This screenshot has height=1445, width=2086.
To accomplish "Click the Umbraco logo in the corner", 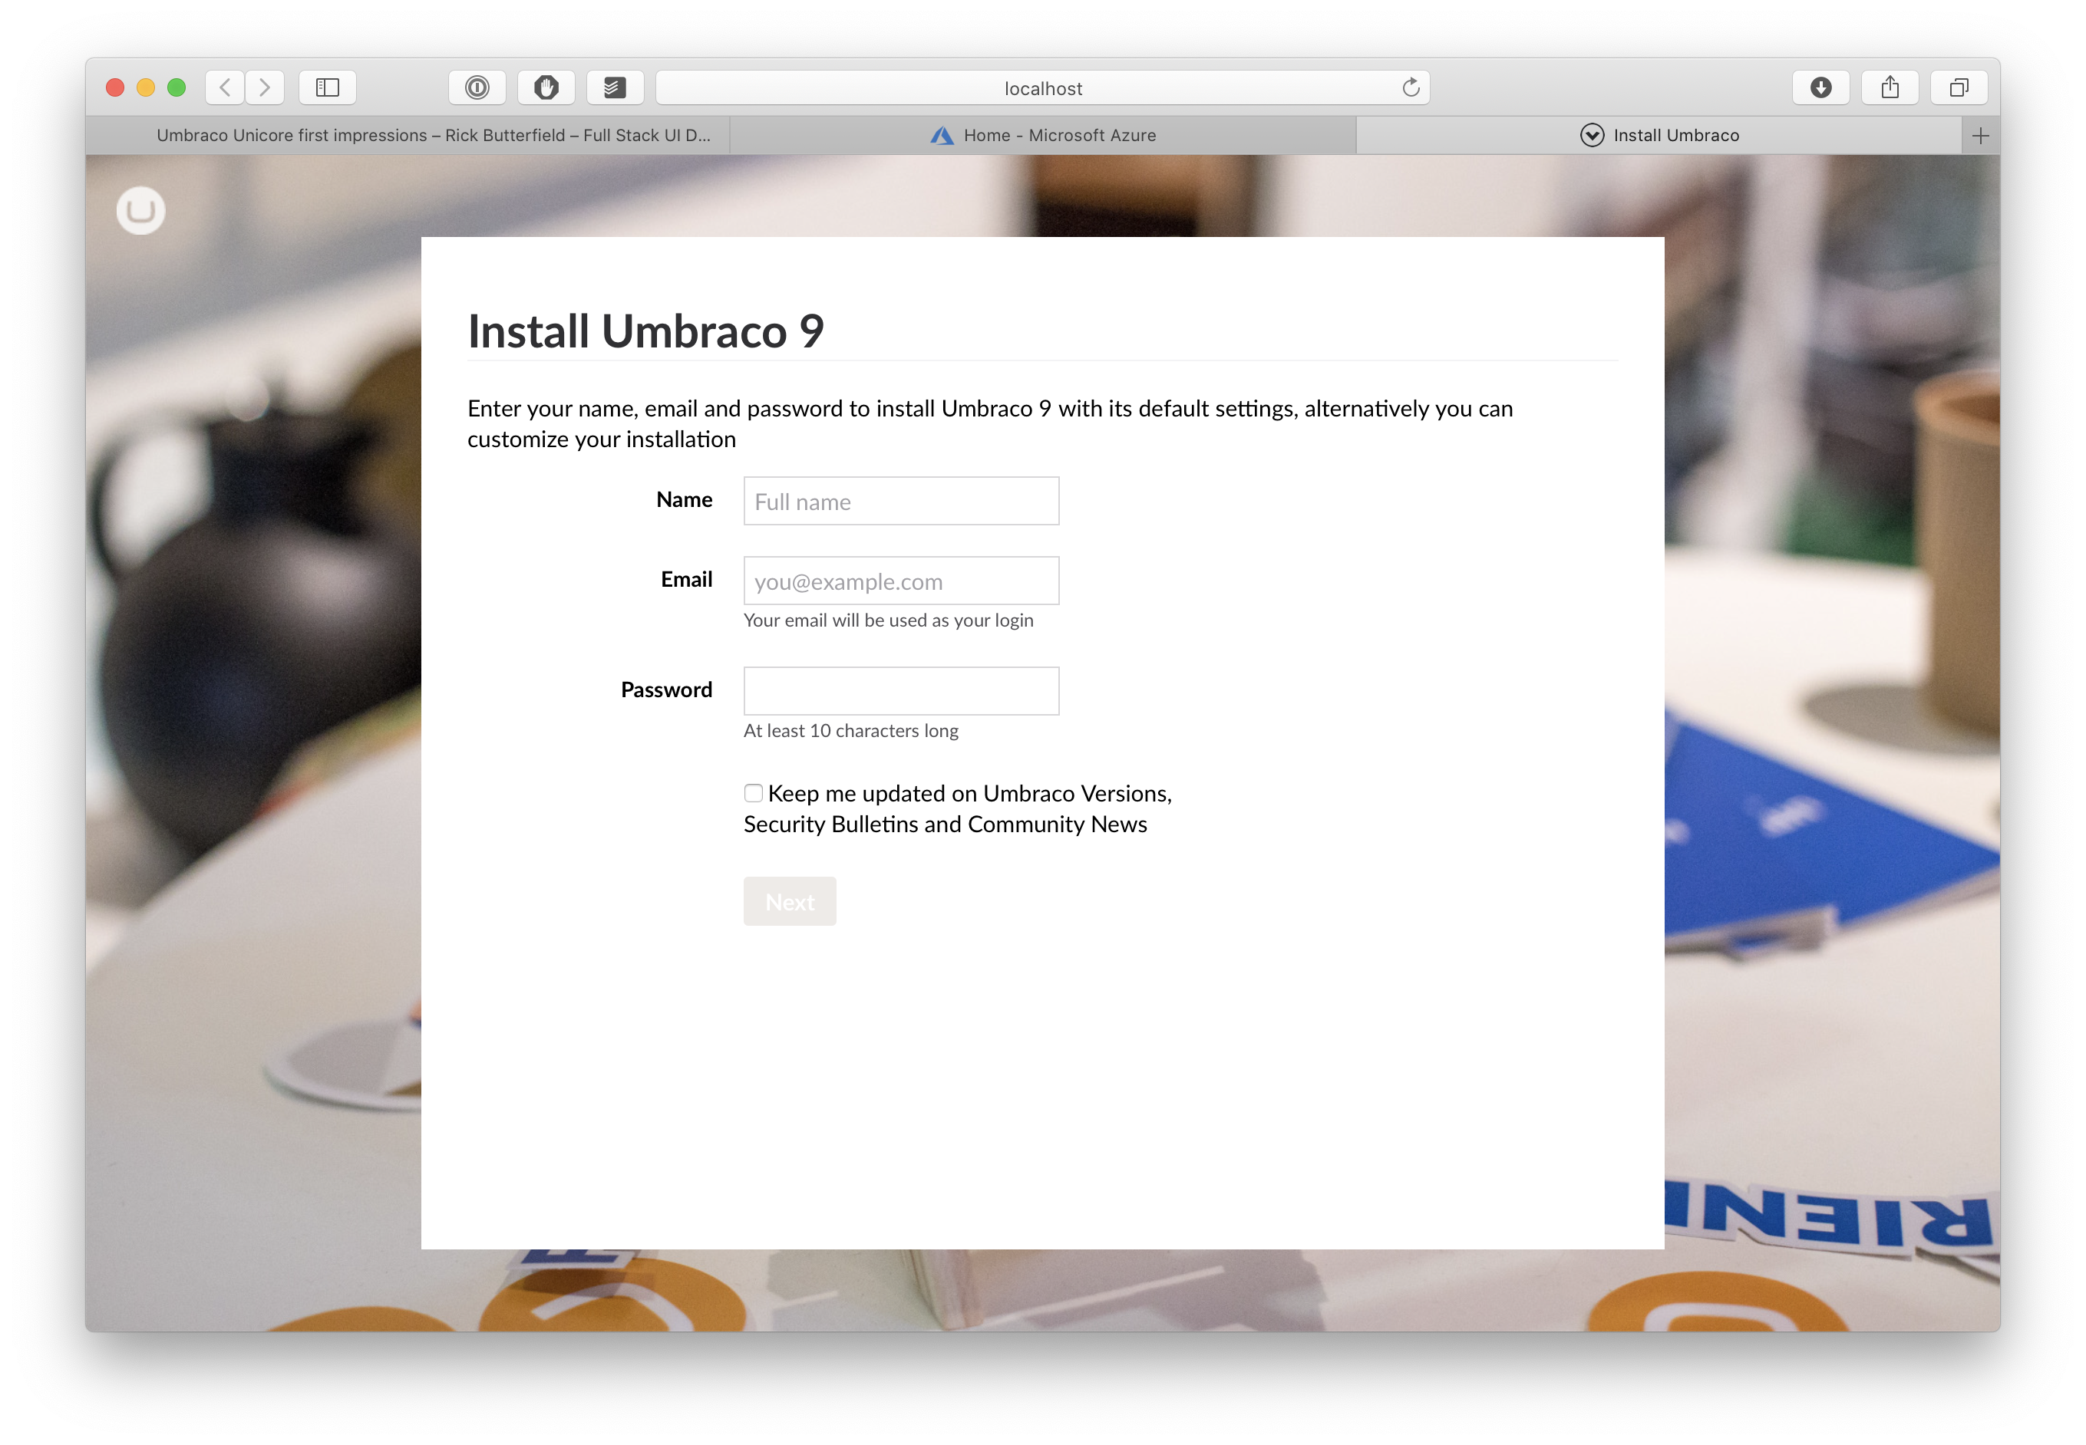I will coord(140,210).
